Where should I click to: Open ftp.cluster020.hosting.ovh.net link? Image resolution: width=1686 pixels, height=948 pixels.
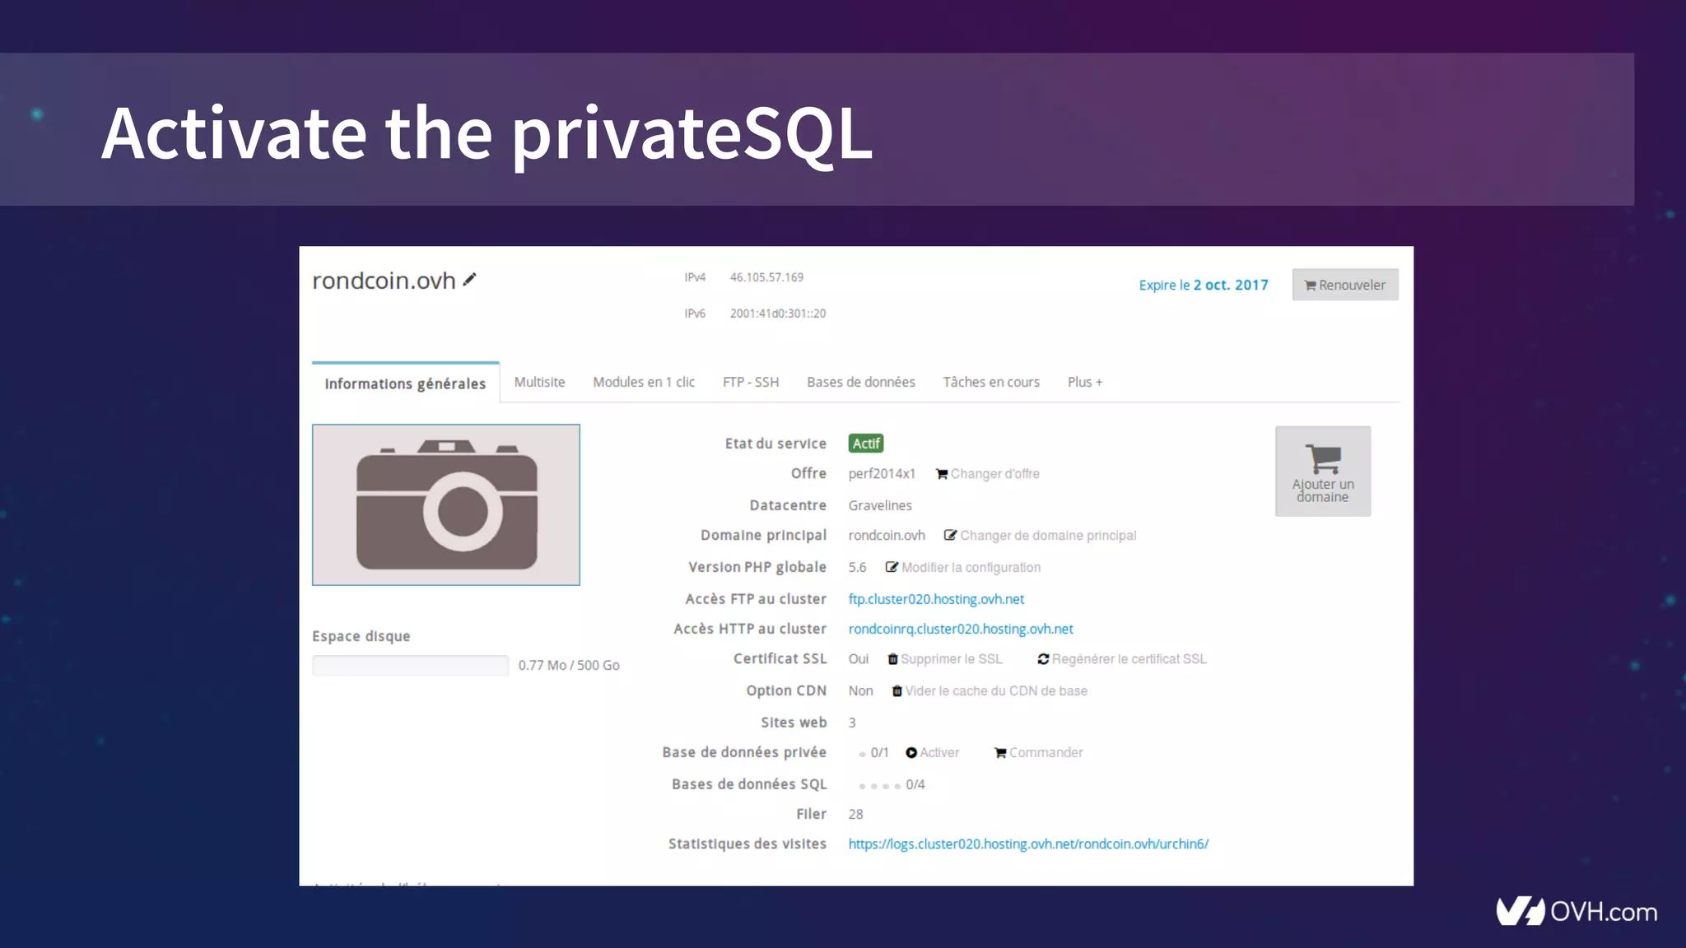point(936,599)
